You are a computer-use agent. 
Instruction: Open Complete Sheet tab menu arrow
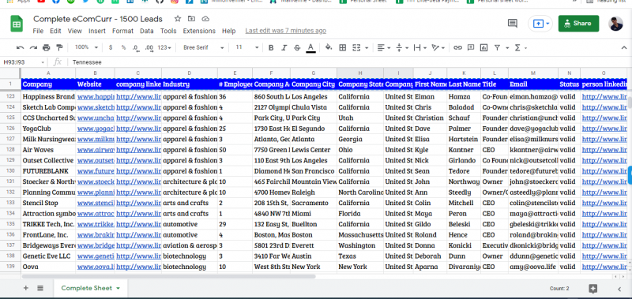point(118,288)
